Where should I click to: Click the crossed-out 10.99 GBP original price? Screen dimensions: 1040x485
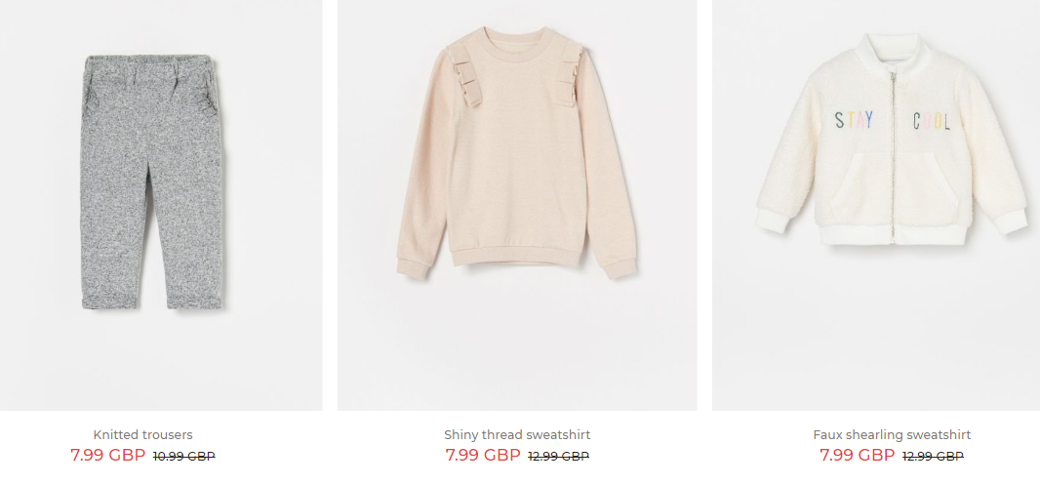pyautogui.click(x=183, y=457)
